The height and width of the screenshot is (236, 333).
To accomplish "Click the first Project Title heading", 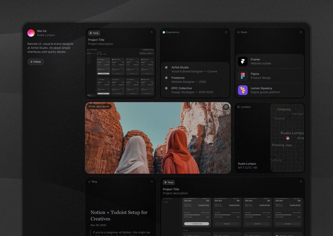I will point(96,40).
